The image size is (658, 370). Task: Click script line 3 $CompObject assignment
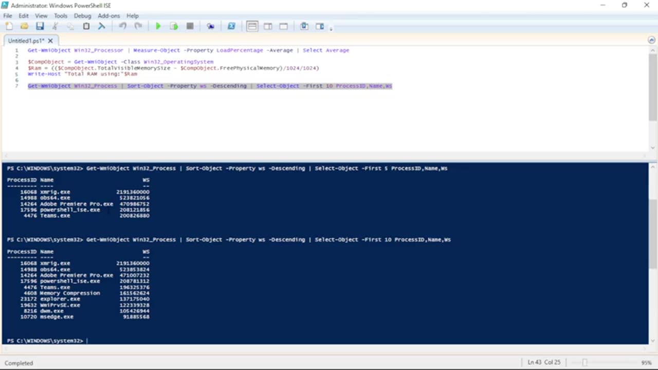pos(120,62)
